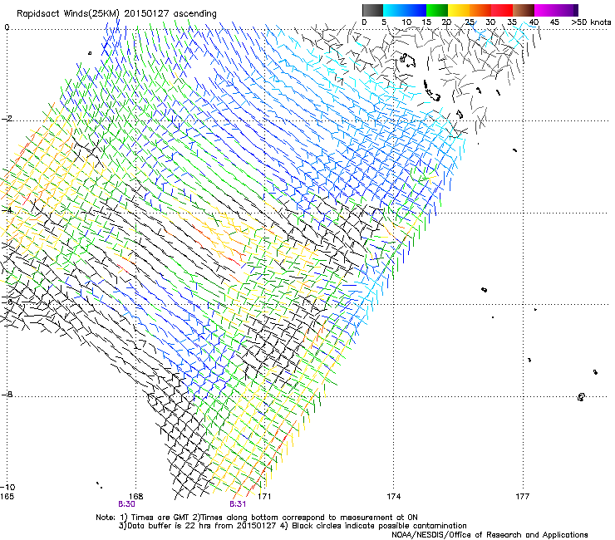Click the latitude label '-10'
This screenshot has width=615, height=540.
pyautogui.click(x=7, y=487)
